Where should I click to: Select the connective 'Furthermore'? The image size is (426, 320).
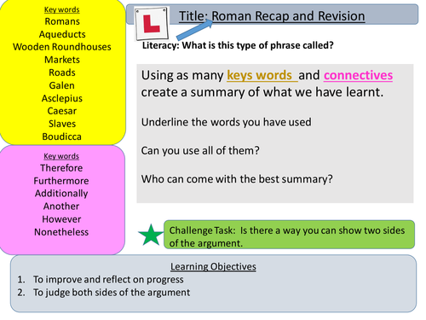pyautogui.click(x=61, y=181)
